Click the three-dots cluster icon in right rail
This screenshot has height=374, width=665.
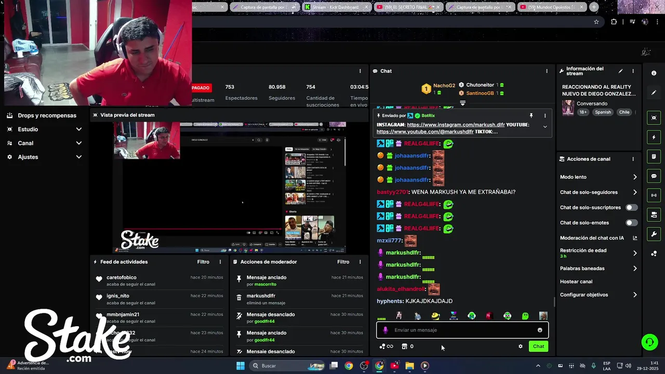(654, 253)
